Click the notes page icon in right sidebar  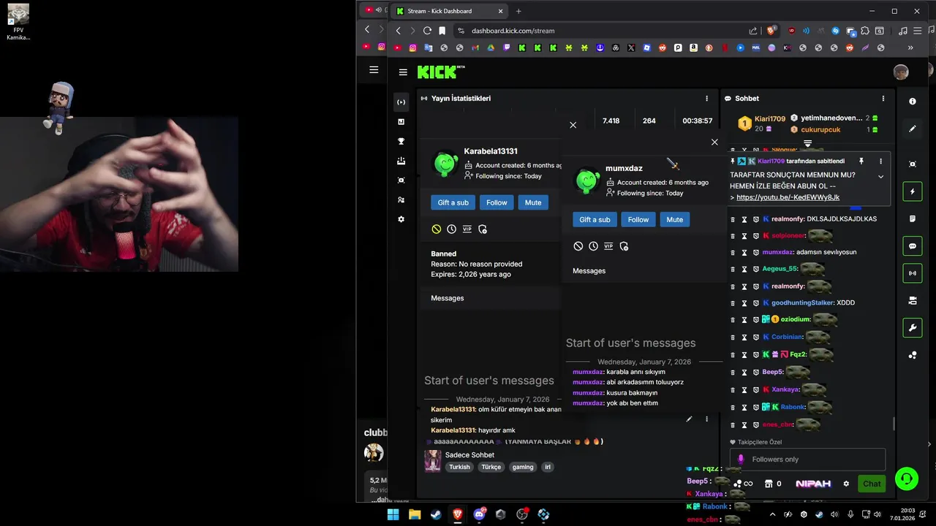click(x=913, y=219)
